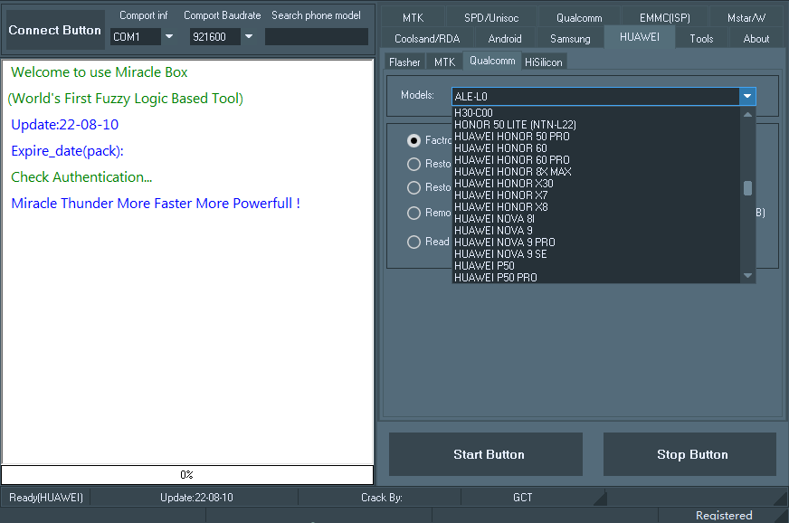Select the Read radio option
The width and height of the screenshot is (789, 523).
tap(414, 242)
